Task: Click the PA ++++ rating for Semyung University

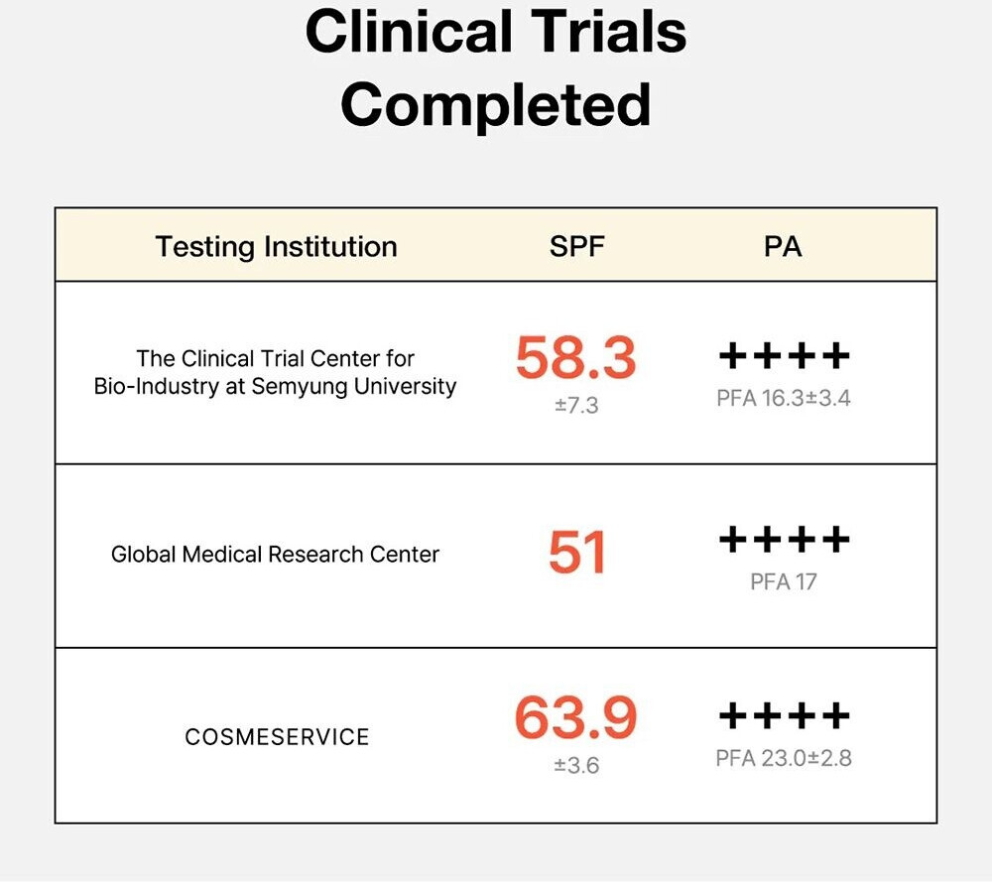Action: (x=784, y=355)
